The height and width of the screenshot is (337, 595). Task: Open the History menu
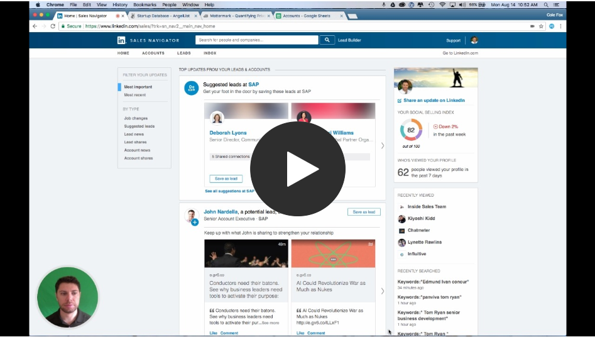pyautogui.click(x=120, y=5)
